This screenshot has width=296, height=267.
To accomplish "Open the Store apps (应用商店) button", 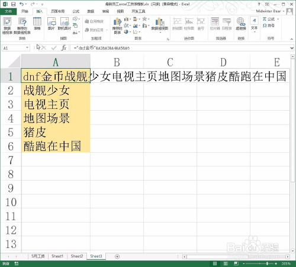I will point(94,21).
